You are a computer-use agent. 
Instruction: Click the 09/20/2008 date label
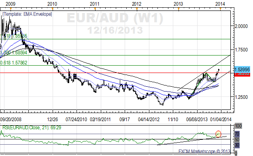coord(11,120)
